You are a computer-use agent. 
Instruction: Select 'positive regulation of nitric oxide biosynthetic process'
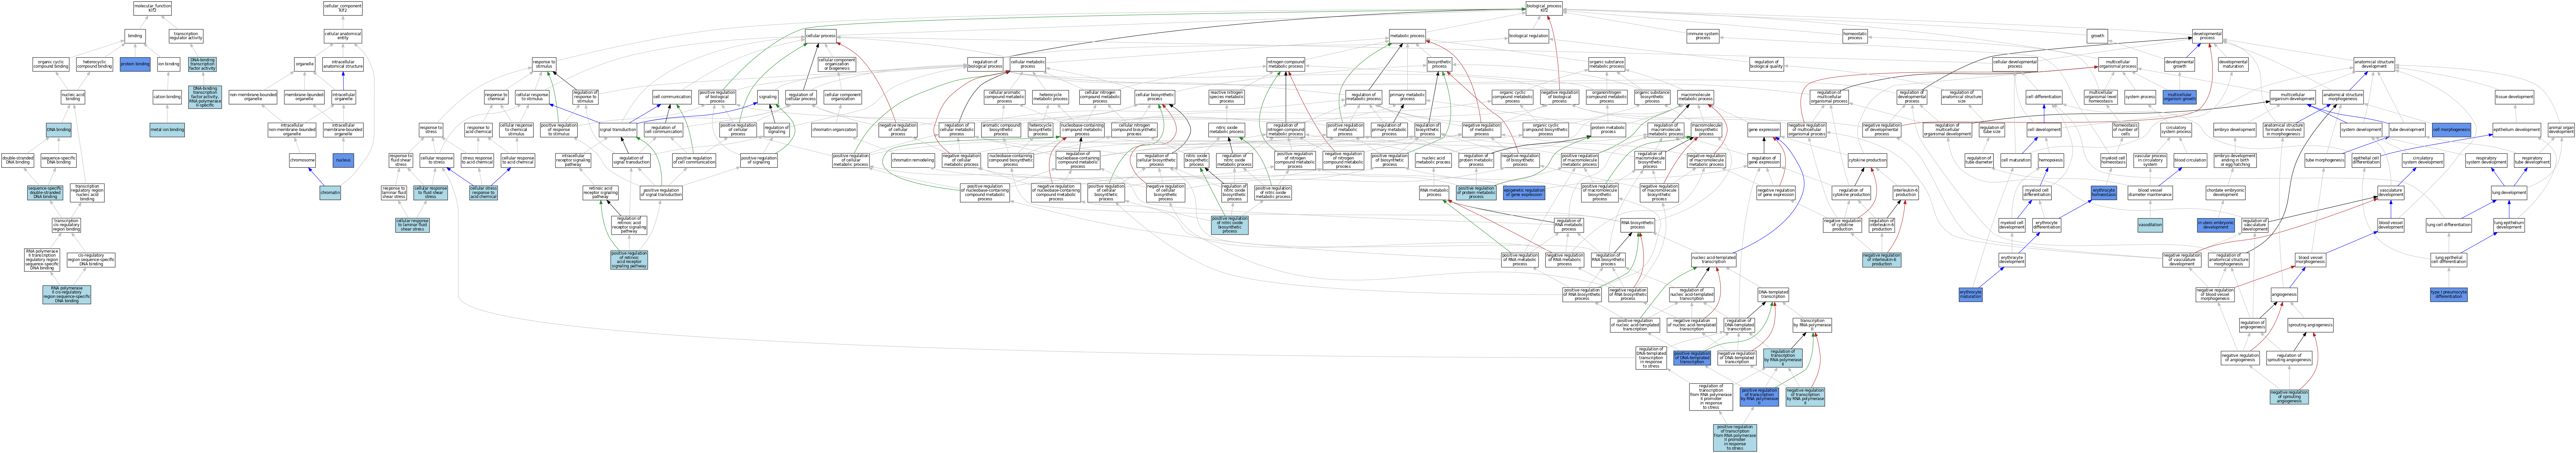pyautogui.click(x=1230, y=225)
